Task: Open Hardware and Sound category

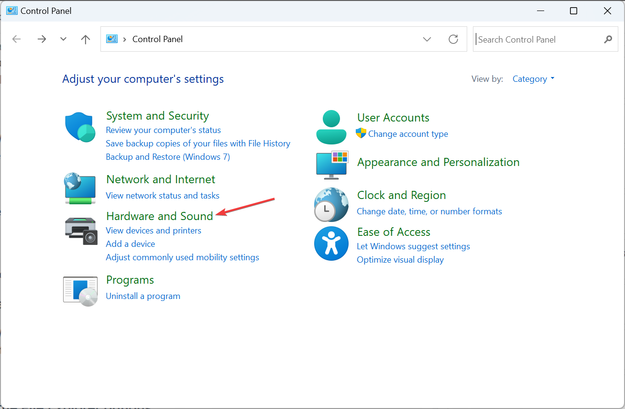Action: pyautogui.click(x=159, y=216)
